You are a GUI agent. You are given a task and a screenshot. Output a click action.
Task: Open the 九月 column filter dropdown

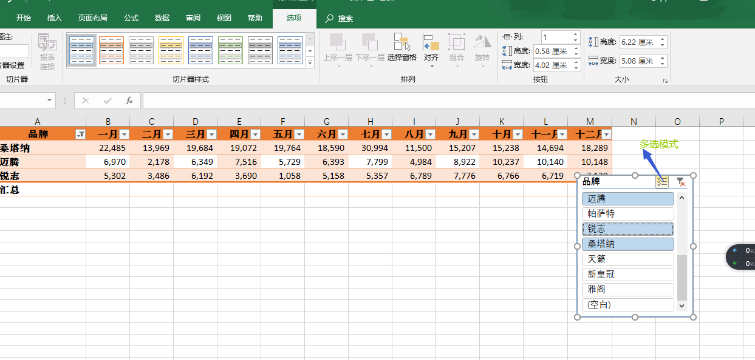point(474,134)
